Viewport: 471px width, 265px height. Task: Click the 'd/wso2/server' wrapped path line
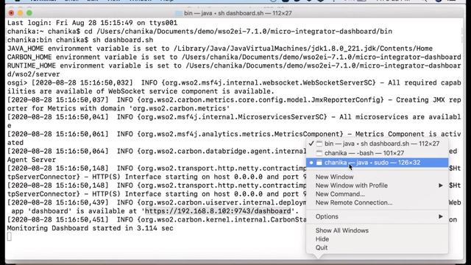(x=34, y=74)
